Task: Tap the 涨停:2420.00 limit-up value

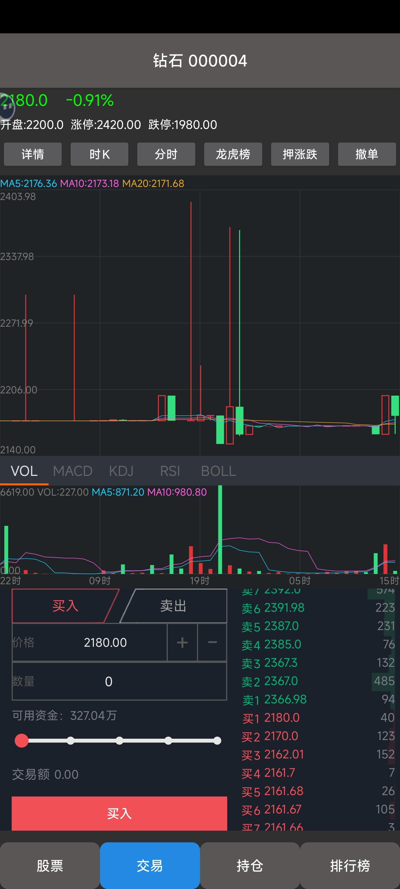Action: tap(106, 124)
